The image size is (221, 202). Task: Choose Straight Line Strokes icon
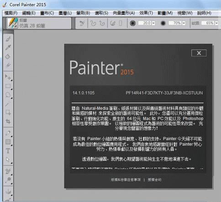[101, 23]
